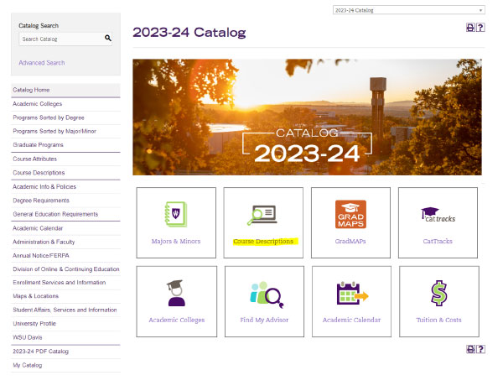Go to General Education Requirements page
The image size is (503, 391).
click(54, 214)
